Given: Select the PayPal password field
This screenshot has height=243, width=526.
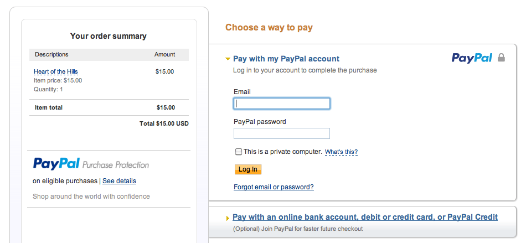Looking at the screenshot, I should (x=282, y=133).
